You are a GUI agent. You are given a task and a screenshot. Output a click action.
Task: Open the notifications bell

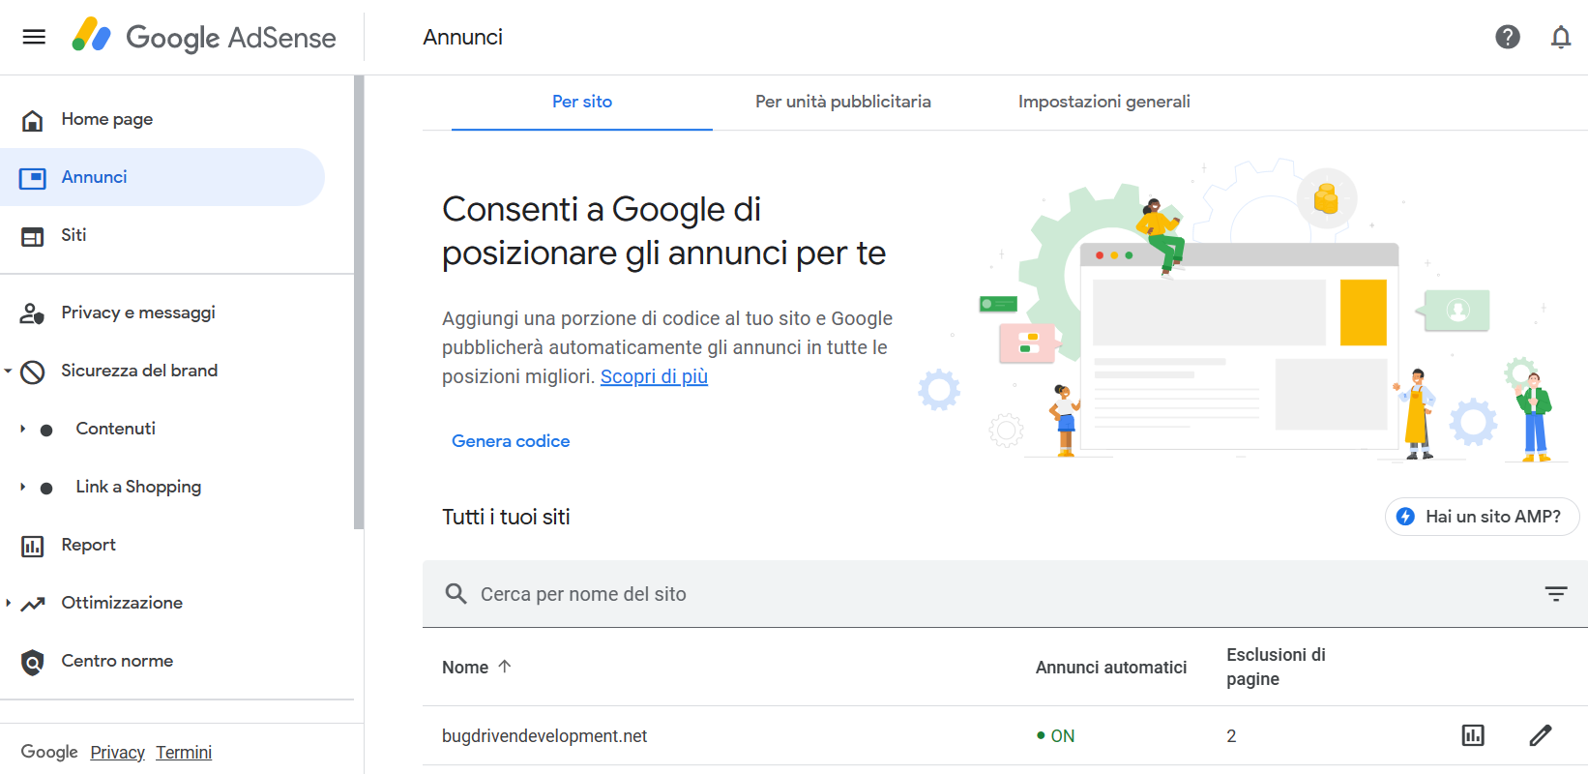pyautogui.click(x=1560, y=37)
